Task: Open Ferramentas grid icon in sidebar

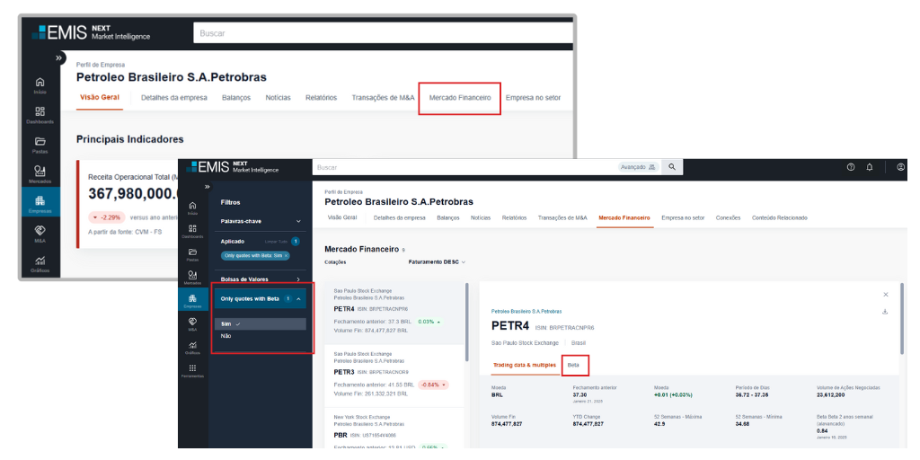Action: [192, 368]
